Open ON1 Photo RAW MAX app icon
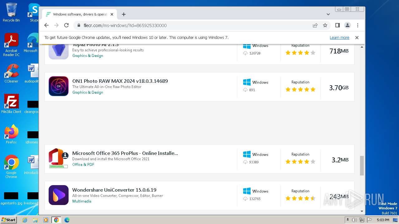The image size is (399, 224). 59,86
